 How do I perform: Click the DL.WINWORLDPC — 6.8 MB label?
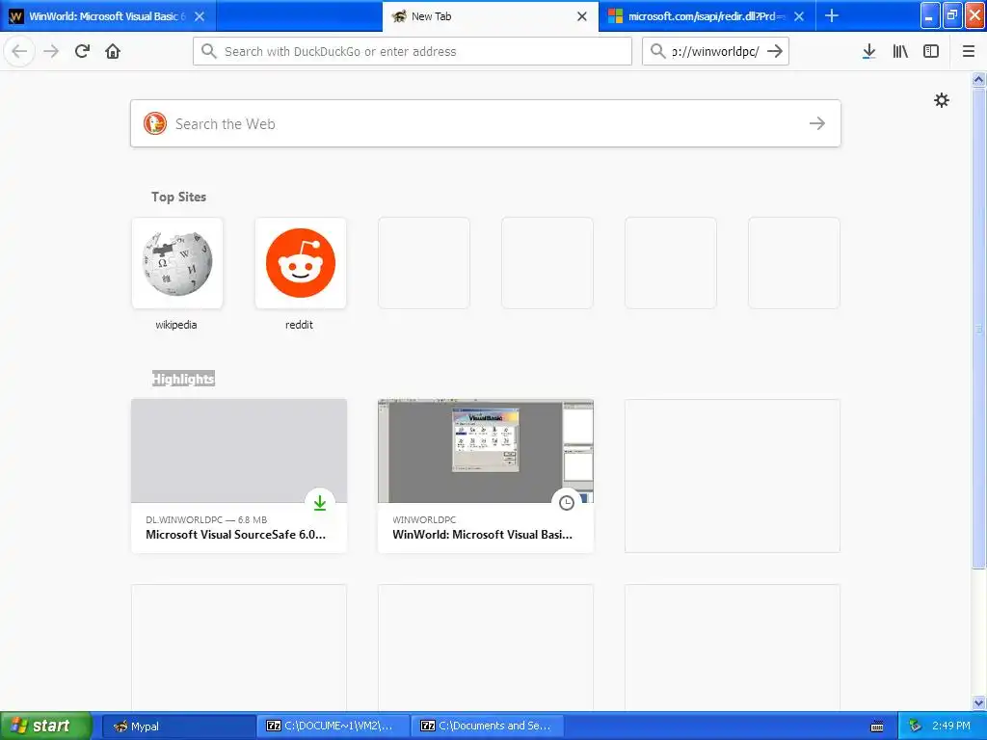pyautogui.click(x=206, y=519)
